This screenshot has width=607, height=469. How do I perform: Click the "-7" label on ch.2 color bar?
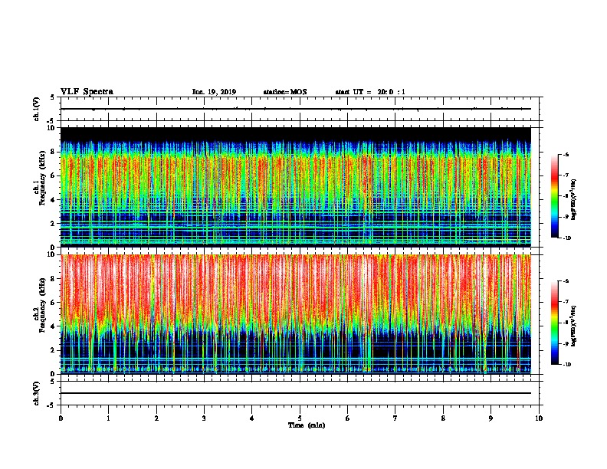[566, 302]
